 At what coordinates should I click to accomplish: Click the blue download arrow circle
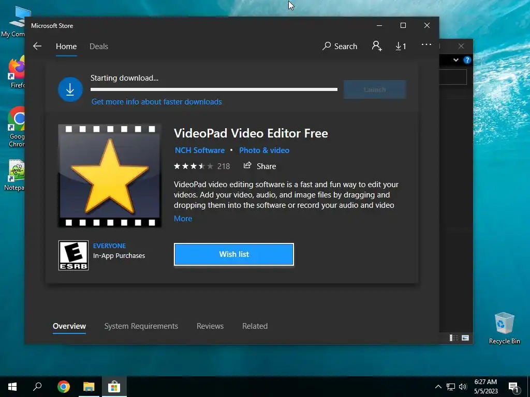click(x=70, y=89)
